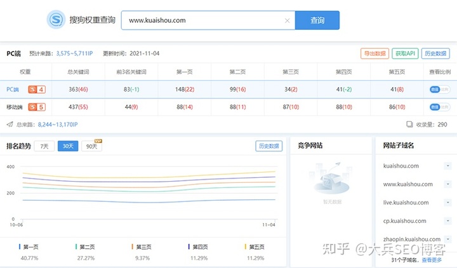Screen dimensions: 457x268
Task: Click the 暂无数据 empty-state illustration
Action: click(332, 179)
